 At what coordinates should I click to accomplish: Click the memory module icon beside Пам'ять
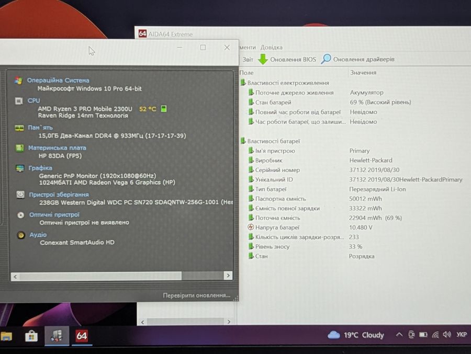[19, 128]
